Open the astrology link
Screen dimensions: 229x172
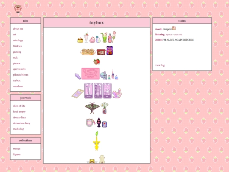click(x=18, y=40)
